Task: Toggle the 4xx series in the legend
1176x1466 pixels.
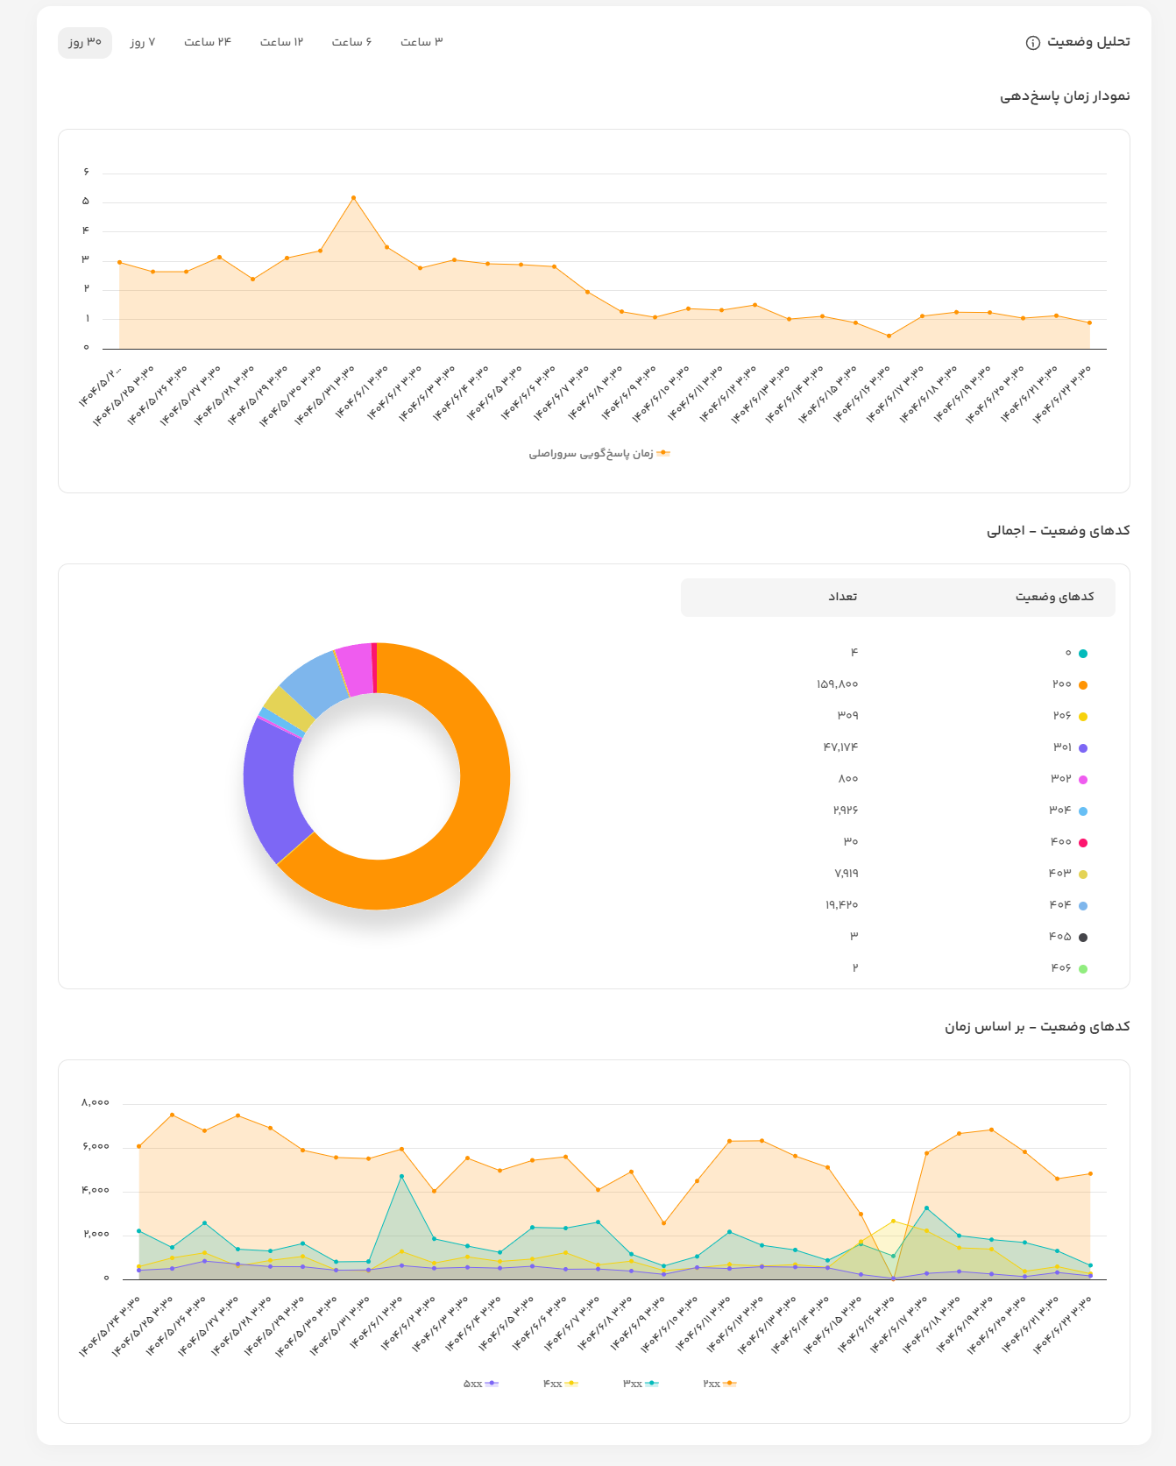Action: click(561, 1384)
